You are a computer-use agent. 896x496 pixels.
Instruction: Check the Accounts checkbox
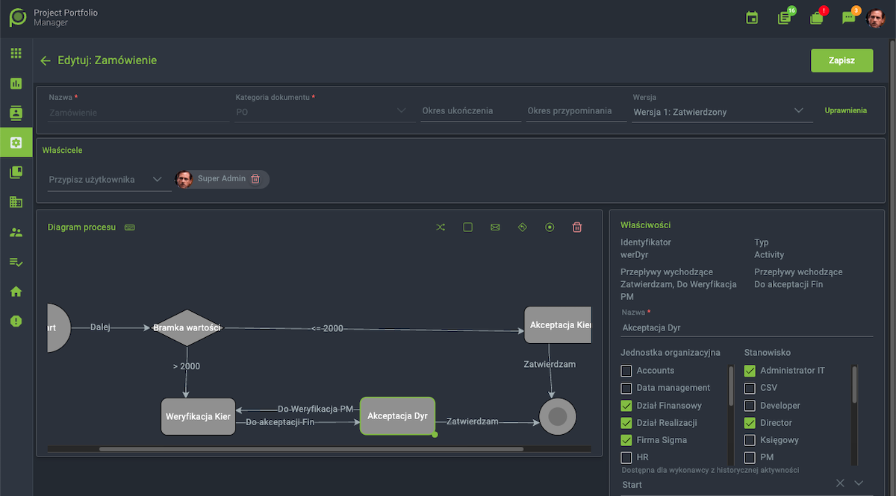pos(626,371)
